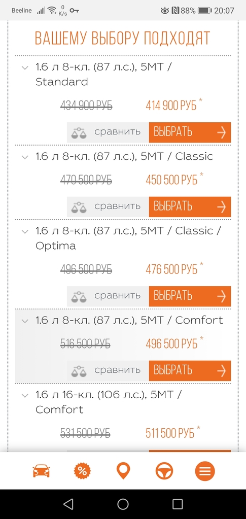This screenshot has width=246, height=519.
Task: Click ВЫБРАТЬ for 496 500 РУБ Comfort
Action: [190, 371]
